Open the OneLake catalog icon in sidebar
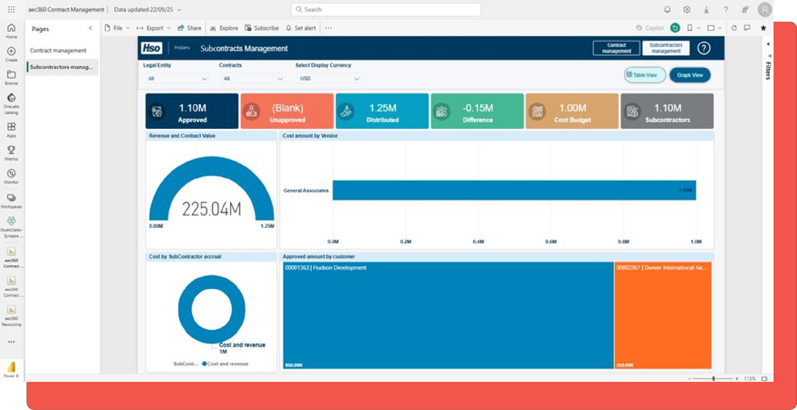Image resolution: width=797 pixels, height=410 pixels. coord(11,99)
